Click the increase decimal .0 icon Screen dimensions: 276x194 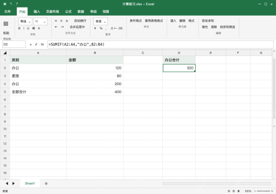pos(112,28)
